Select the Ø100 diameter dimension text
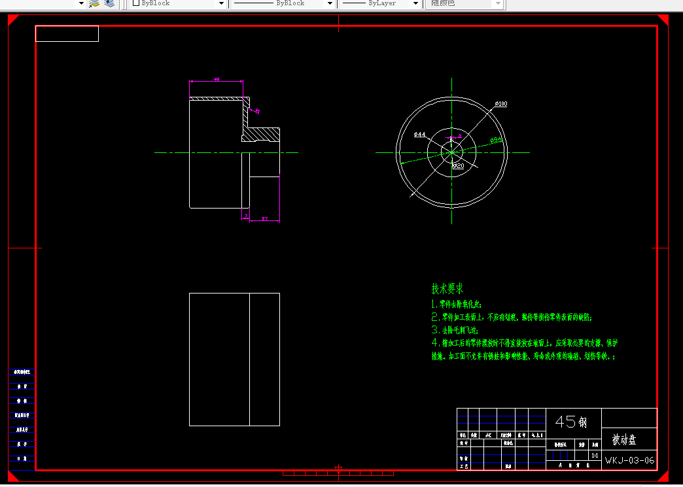The width and height of the screenshot is (683, 487). (501, 103)
